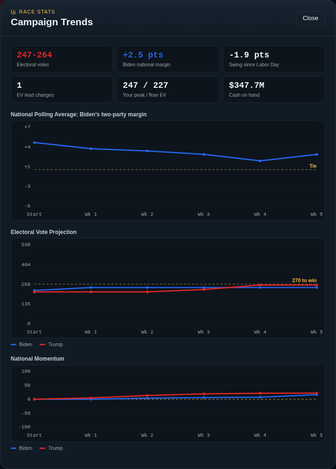Image resolution: width=336 pixels, height=469 pixels.
Task: Click the 247 / 227 peak floor value
Action: click(146, 85)
